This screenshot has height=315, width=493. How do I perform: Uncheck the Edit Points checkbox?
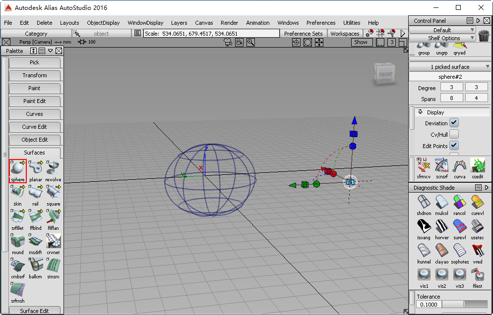pos(454,146)
